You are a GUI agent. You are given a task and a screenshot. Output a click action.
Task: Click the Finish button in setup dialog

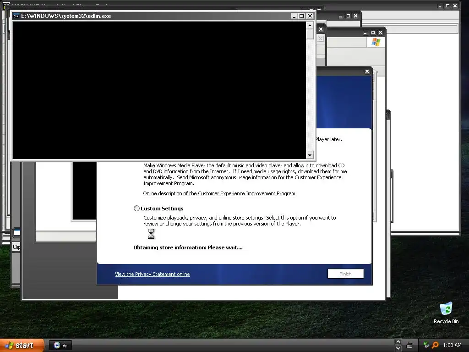[345, 274]
